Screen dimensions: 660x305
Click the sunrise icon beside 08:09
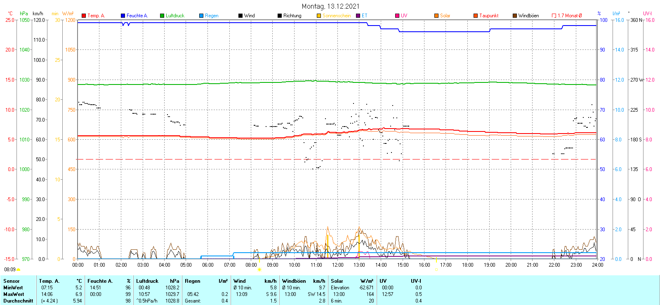(x=18, y=270)
